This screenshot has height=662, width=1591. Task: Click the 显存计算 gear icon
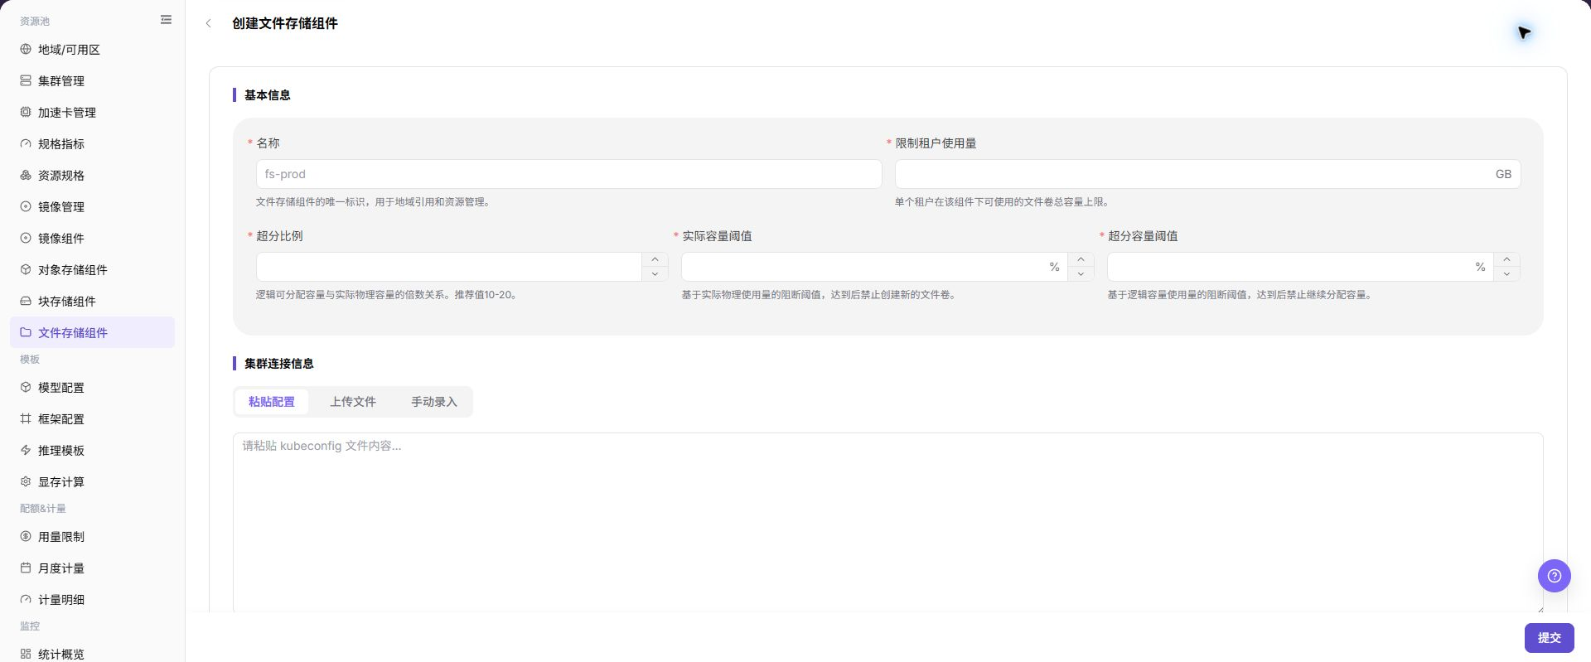click(26, 482)
